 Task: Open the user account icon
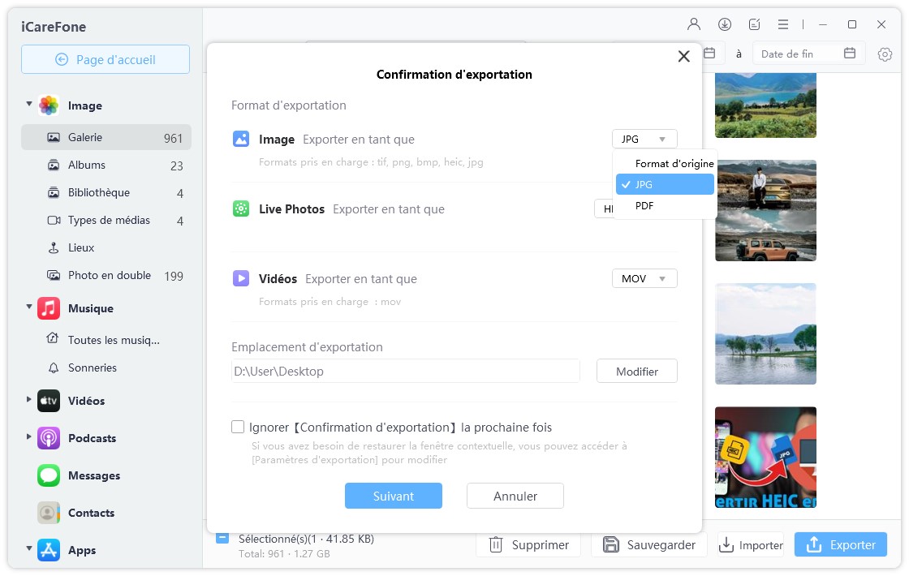tap(693, 24)
